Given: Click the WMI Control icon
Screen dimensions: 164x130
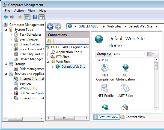Looking at the screenshot, I should tap(16, 88).
